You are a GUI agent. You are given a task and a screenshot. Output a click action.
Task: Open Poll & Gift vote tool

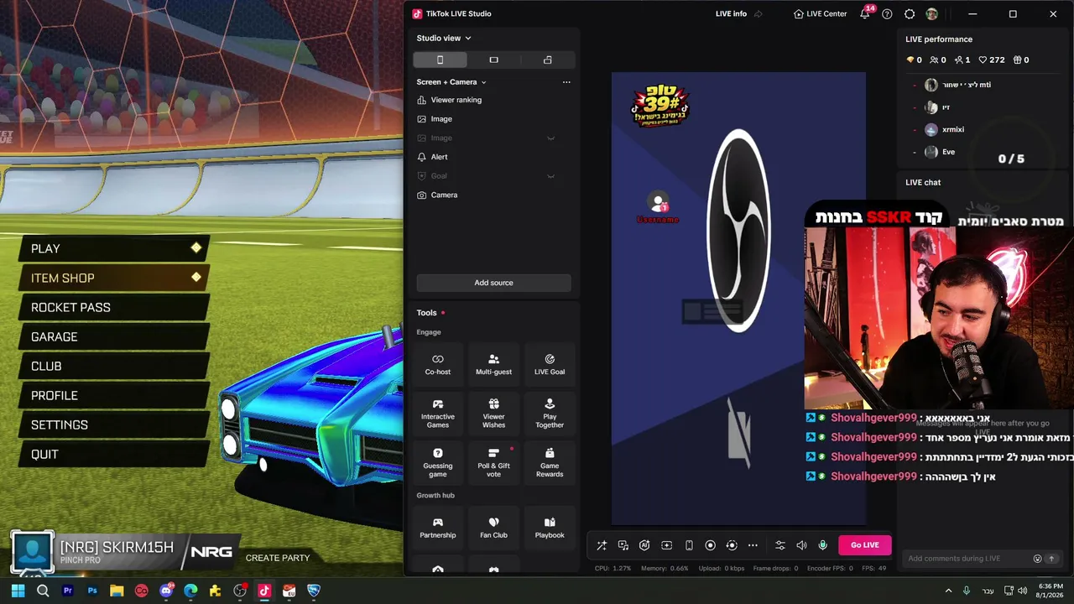[493, 463]
